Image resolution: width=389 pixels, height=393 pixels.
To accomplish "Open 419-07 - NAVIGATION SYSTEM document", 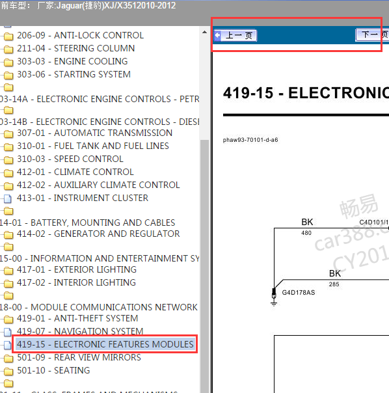I will tap(80, 331).
